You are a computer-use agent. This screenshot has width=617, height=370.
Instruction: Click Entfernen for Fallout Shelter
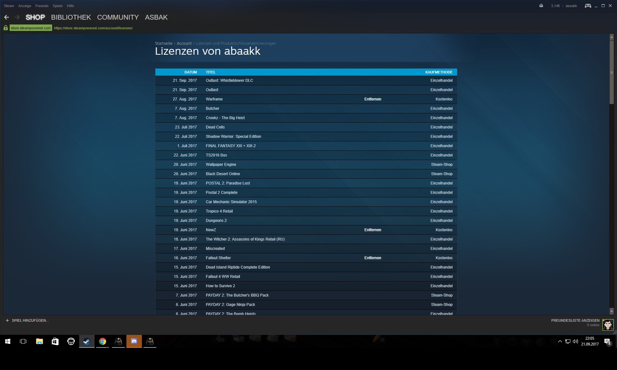pyautogui.click(x=373, y=258)
